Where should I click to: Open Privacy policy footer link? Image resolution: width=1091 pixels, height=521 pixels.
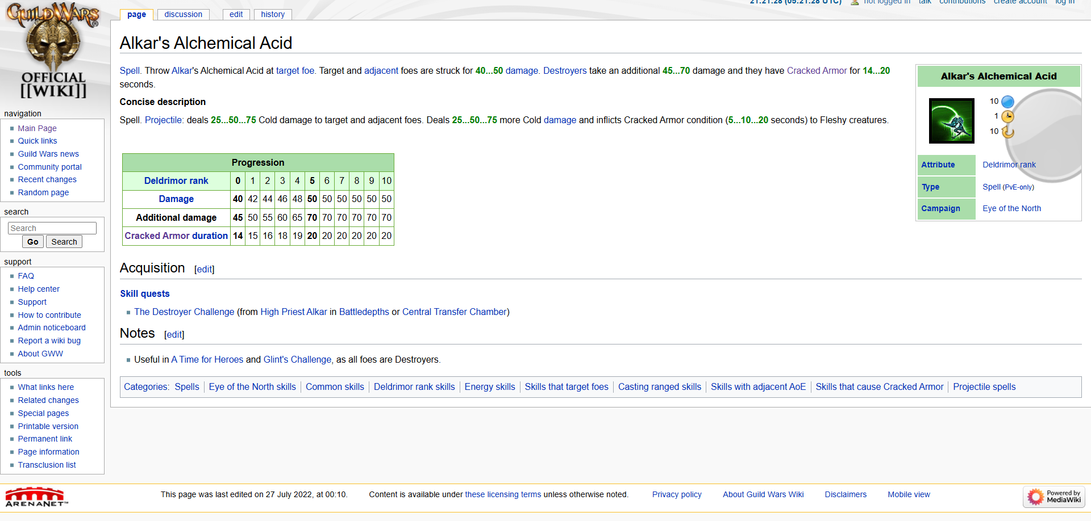tap(677, 494)
